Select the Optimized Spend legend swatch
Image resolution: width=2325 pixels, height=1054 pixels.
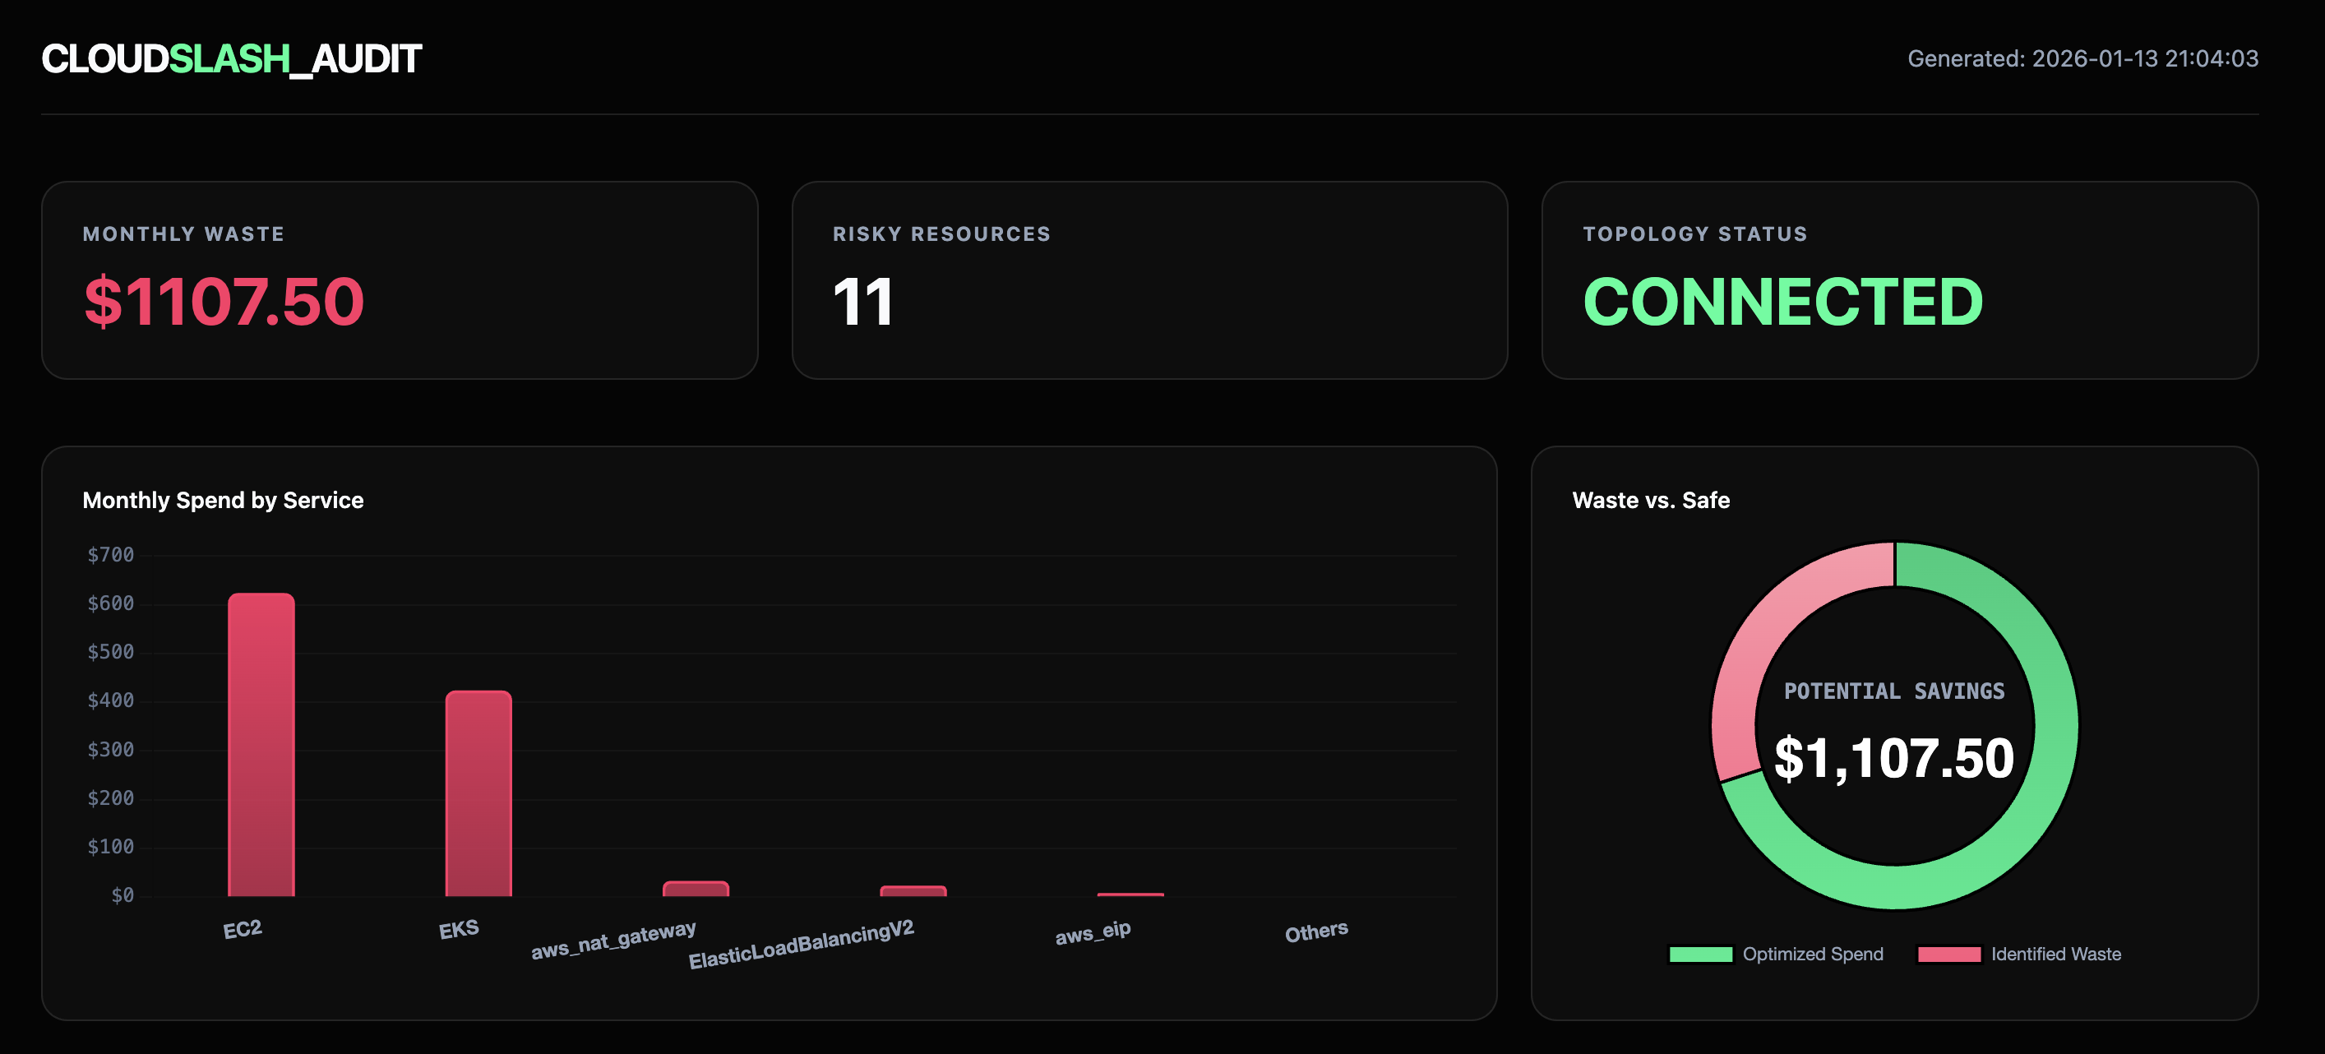pos(1700,954)
